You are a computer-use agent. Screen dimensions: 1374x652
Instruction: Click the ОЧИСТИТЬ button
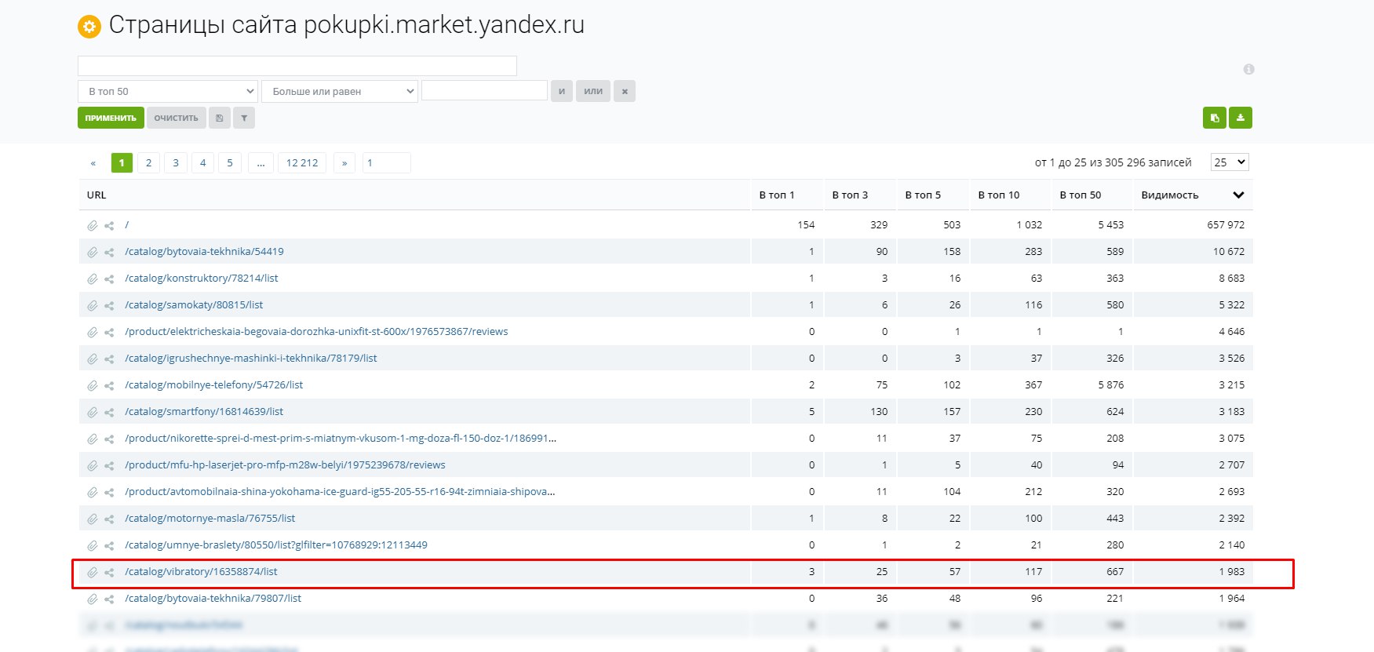click(177, 118)
